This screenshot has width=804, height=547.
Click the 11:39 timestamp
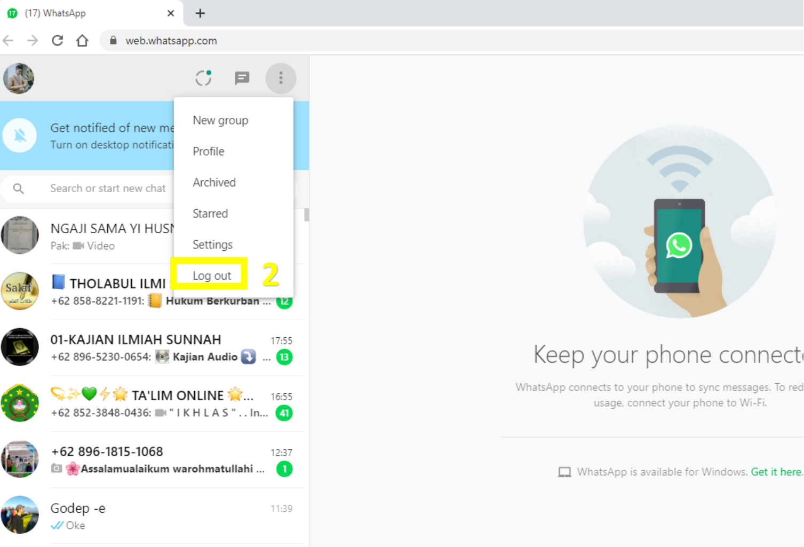(x=281, y=509)
